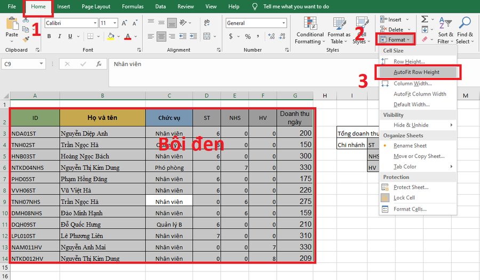480x280 pixels.
Task: Switch to the Review tab
Action: pyautogui.click(x=186, y=6)
